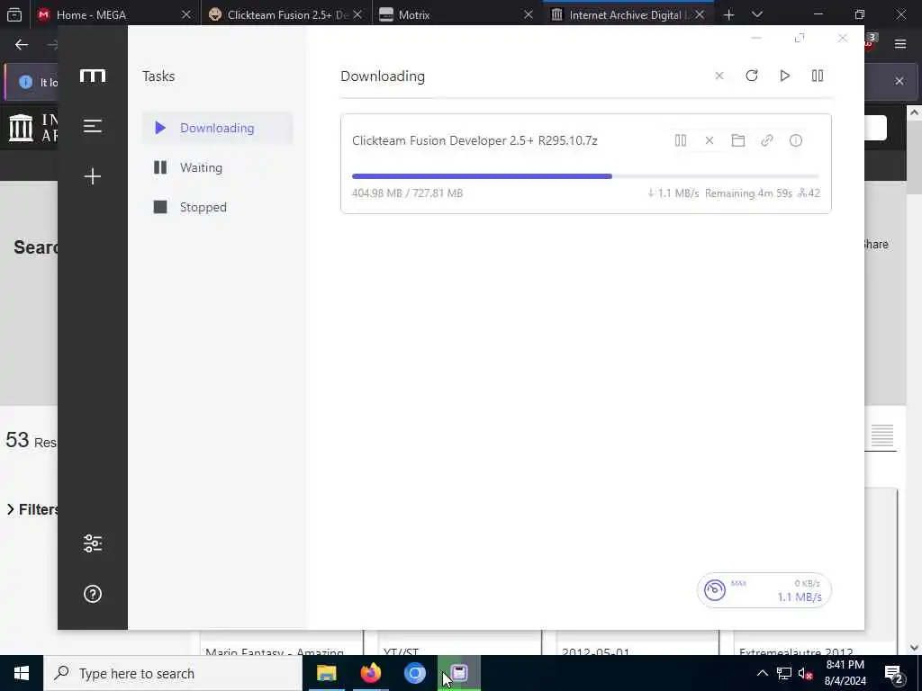Open the Windows Start menu
Viewport: 922px width, 691px height.
(22, 673)
